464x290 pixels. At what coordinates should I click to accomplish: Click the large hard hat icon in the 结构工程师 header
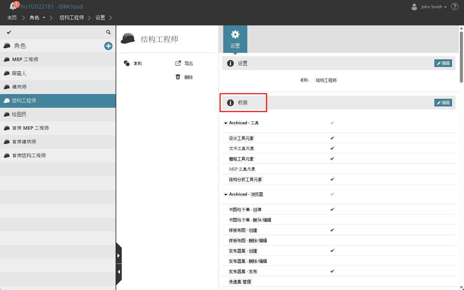coord(128,39)
